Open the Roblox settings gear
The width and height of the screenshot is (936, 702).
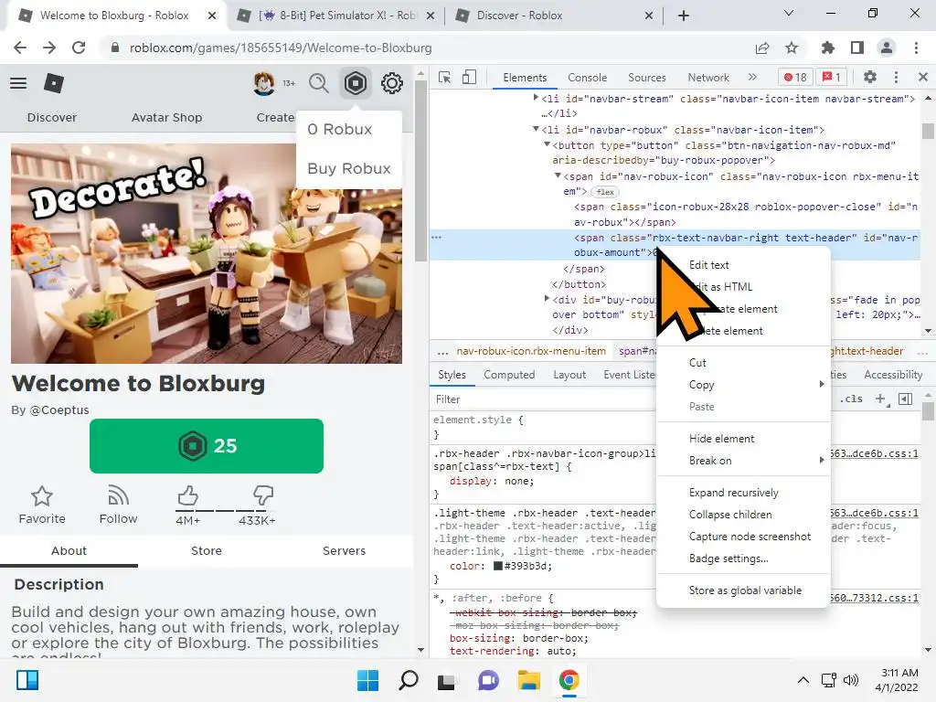391,83
